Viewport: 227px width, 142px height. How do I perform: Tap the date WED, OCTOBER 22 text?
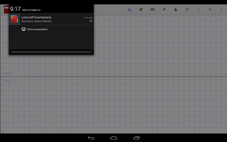[31, 10]
